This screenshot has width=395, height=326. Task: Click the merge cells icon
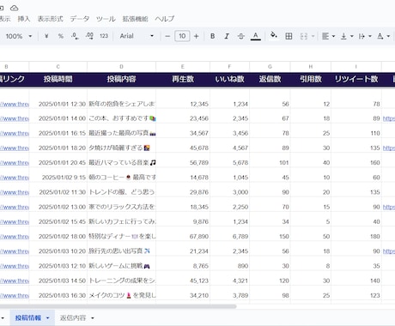(x=304, y=36)
